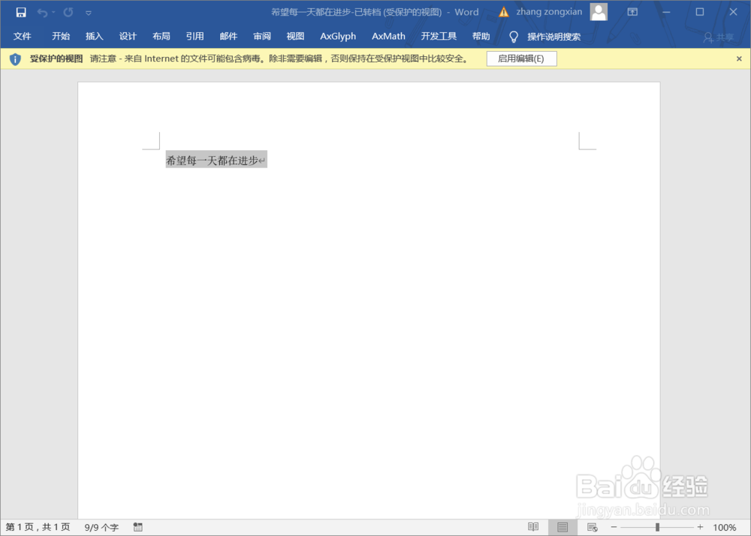Screen dimensions: 751x536
Task: Click the 100% zoom level
Action: (x=724, y=528)
